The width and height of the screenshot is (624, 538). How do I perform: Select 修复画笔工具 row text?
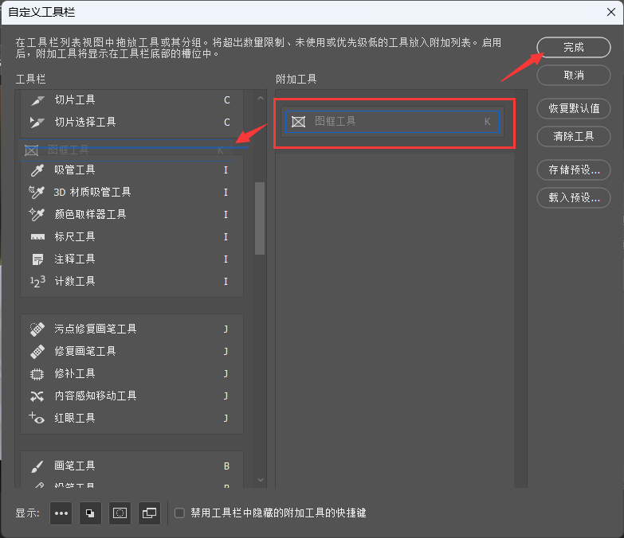(x=85, y=351)
